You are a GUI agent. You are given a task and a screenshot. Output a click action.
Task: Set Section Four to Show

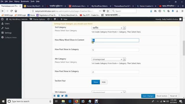[96, 82]
